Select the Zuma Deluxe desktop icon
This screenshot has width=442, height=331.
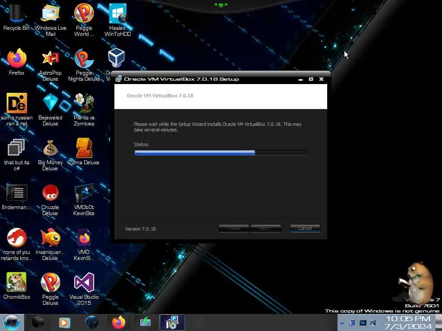(x=84, y=151)
